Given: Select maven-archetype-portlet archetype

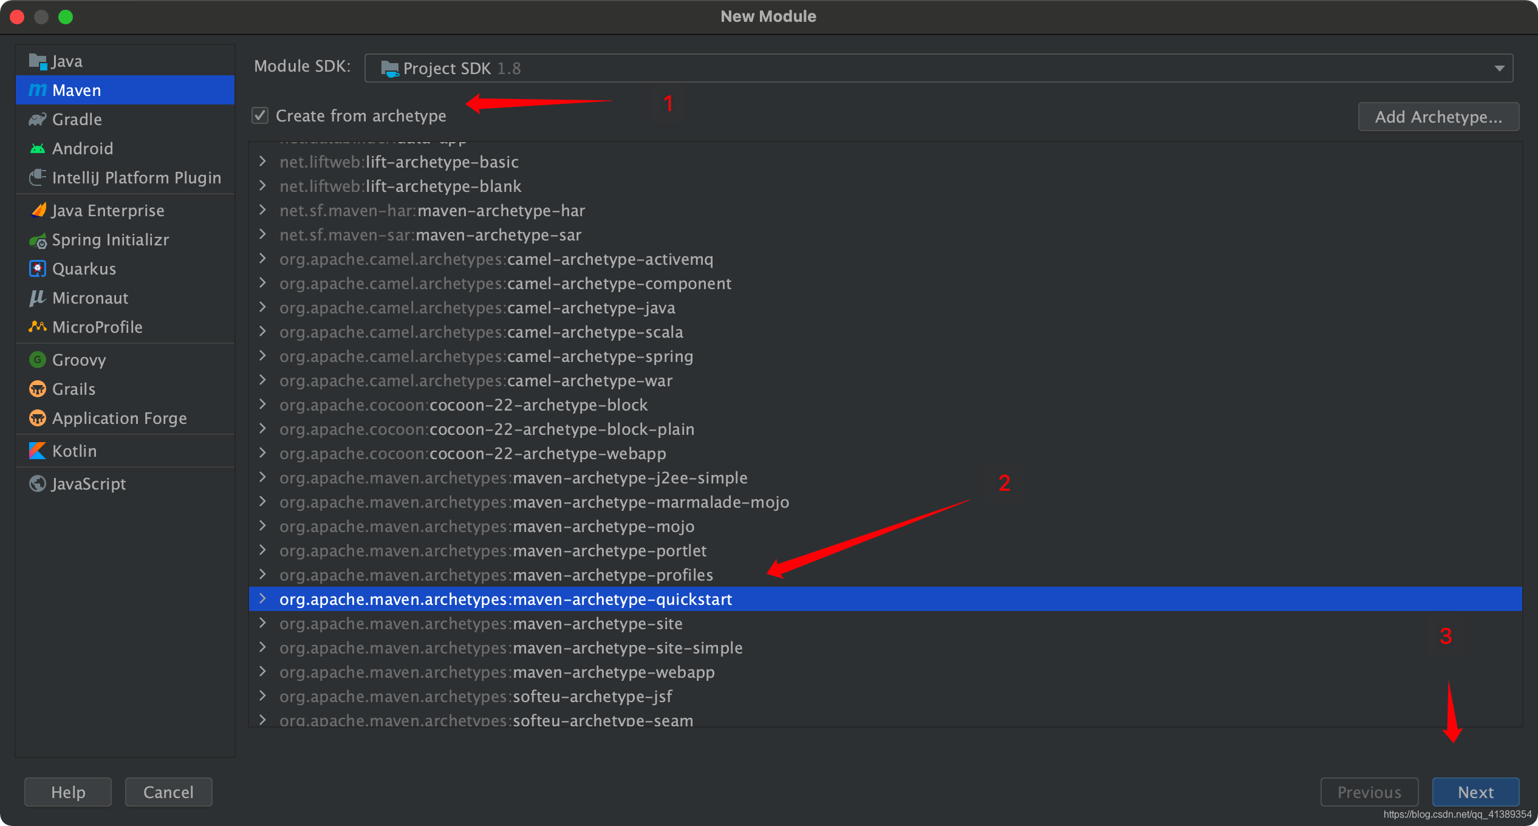Looking at the screenshot, I should [x=886, y=550].
